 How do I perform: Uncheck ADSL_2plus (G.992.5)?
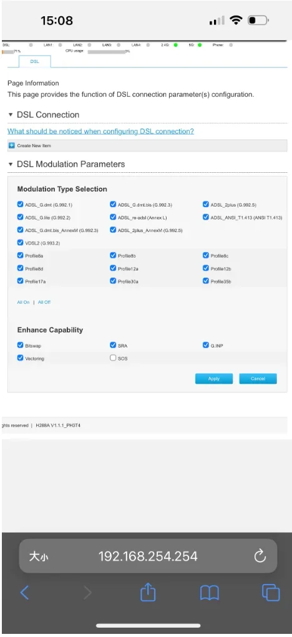[x=205, y=205]
